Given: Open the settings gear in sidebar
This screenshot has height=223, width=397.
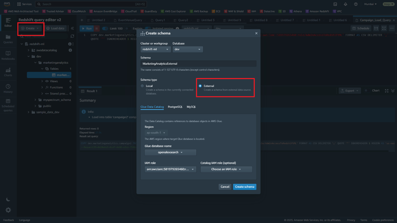Looking at the screenshot, I should (x=8, y=210).
